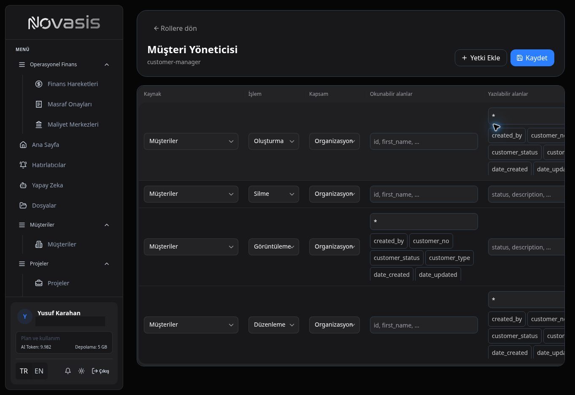Image resolution: width=575 pixels, height=395 pixels.
Task: Switch language to TR
Action: pos(24,371)
